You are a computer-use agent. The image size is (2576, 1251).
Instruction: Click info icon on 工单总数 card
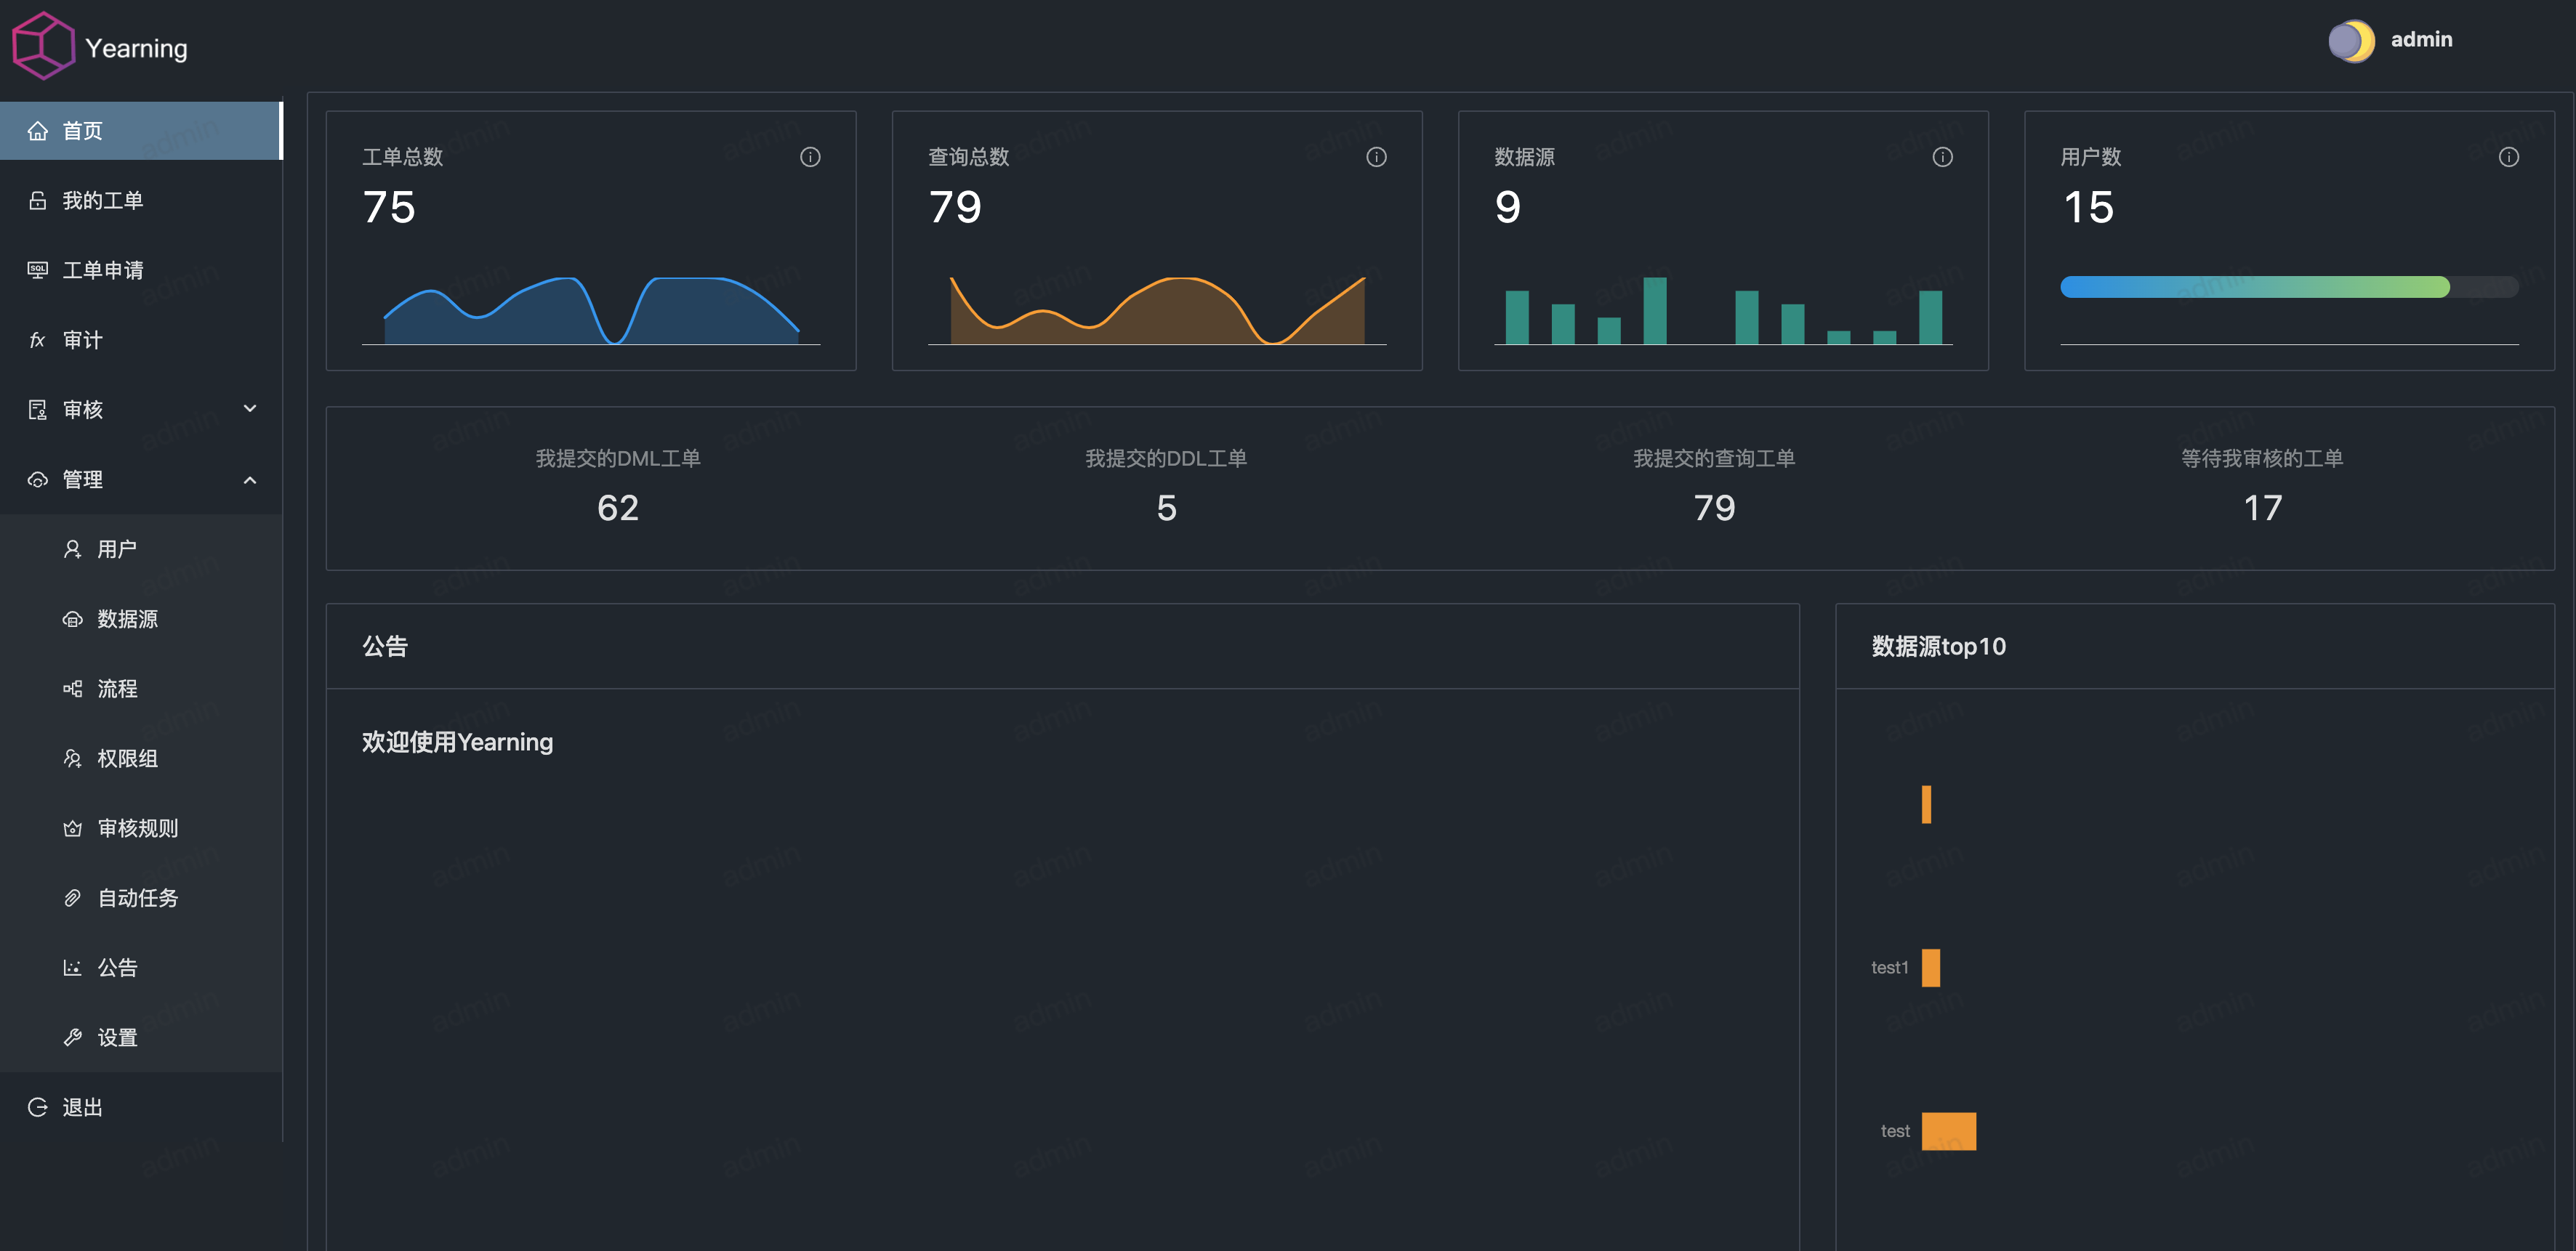pos(810,157)
